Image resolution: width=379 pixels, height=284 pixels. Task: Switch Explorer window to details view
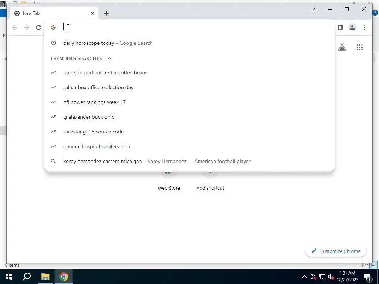pos(365,265)
